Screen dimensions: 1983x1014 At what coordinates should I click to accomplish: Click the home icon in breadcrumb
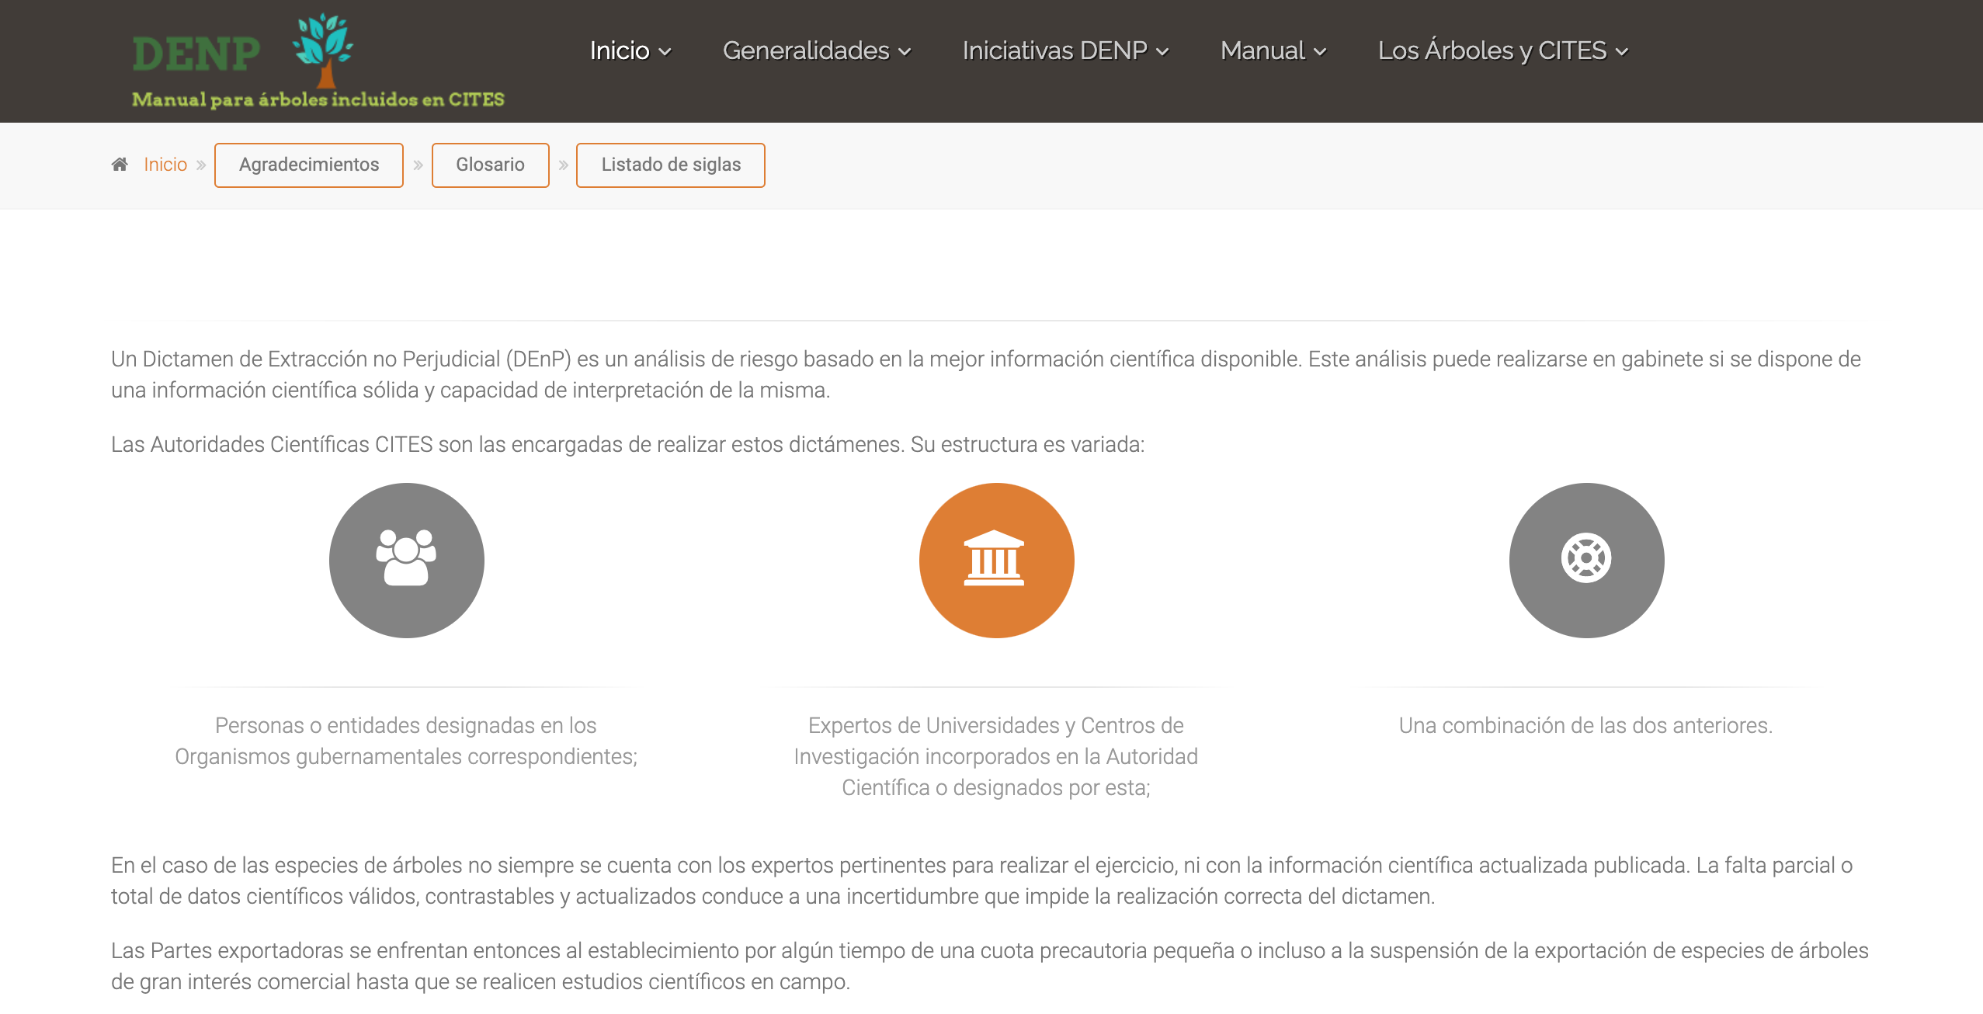click(120, 165)
